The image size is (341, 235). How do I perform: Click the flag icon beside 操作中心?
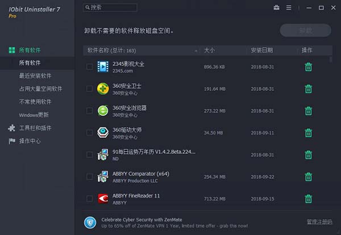[x=12, y=141]
